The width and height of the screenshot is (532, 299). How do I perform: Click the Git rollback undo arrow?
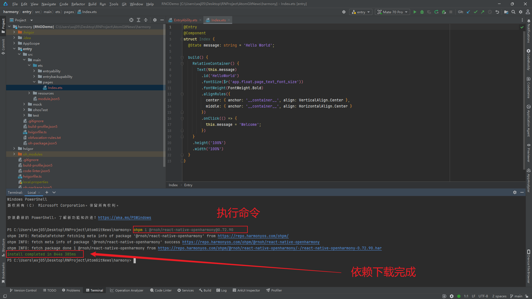(497, 12)
